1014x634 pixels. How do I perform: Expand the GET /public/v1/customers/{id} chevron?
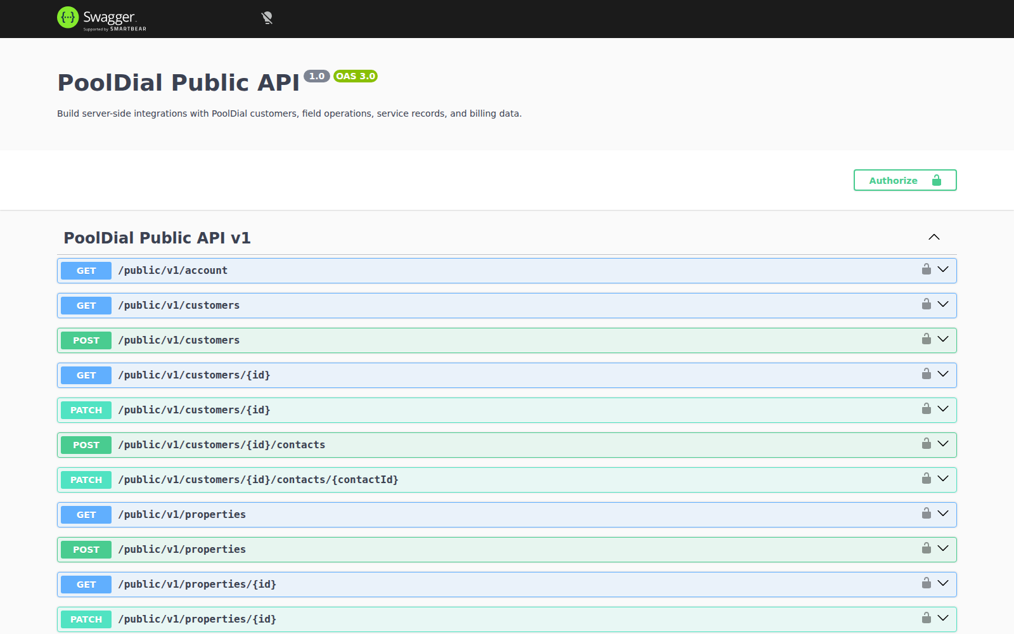pyautogui.click(x=943, y=374)
